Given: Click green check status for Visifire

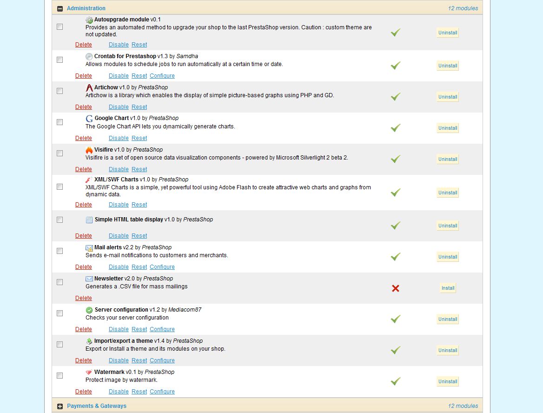Looking at the screenshot, I should coord(396,159).
